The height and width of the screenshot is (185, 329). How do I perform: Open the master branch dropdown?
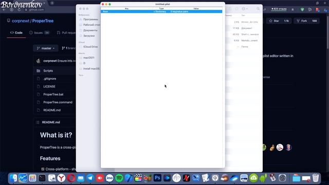(46, 48)
